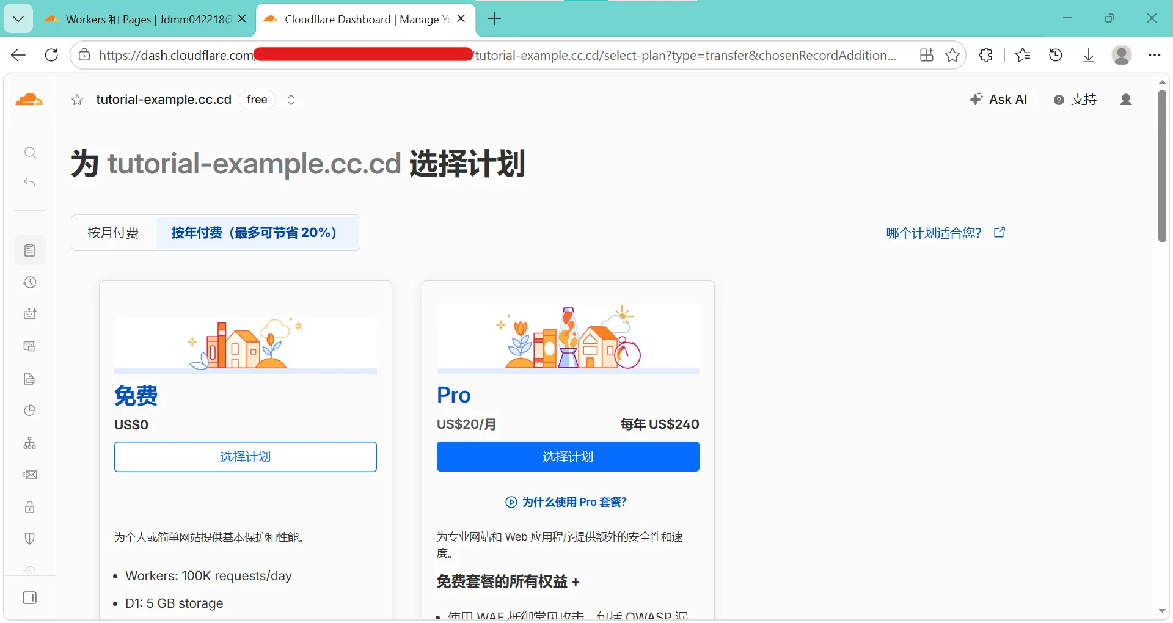Open the recent history clock icon in the sidebar
This screenshot has height=623, width=1173.
pos(30,282)
